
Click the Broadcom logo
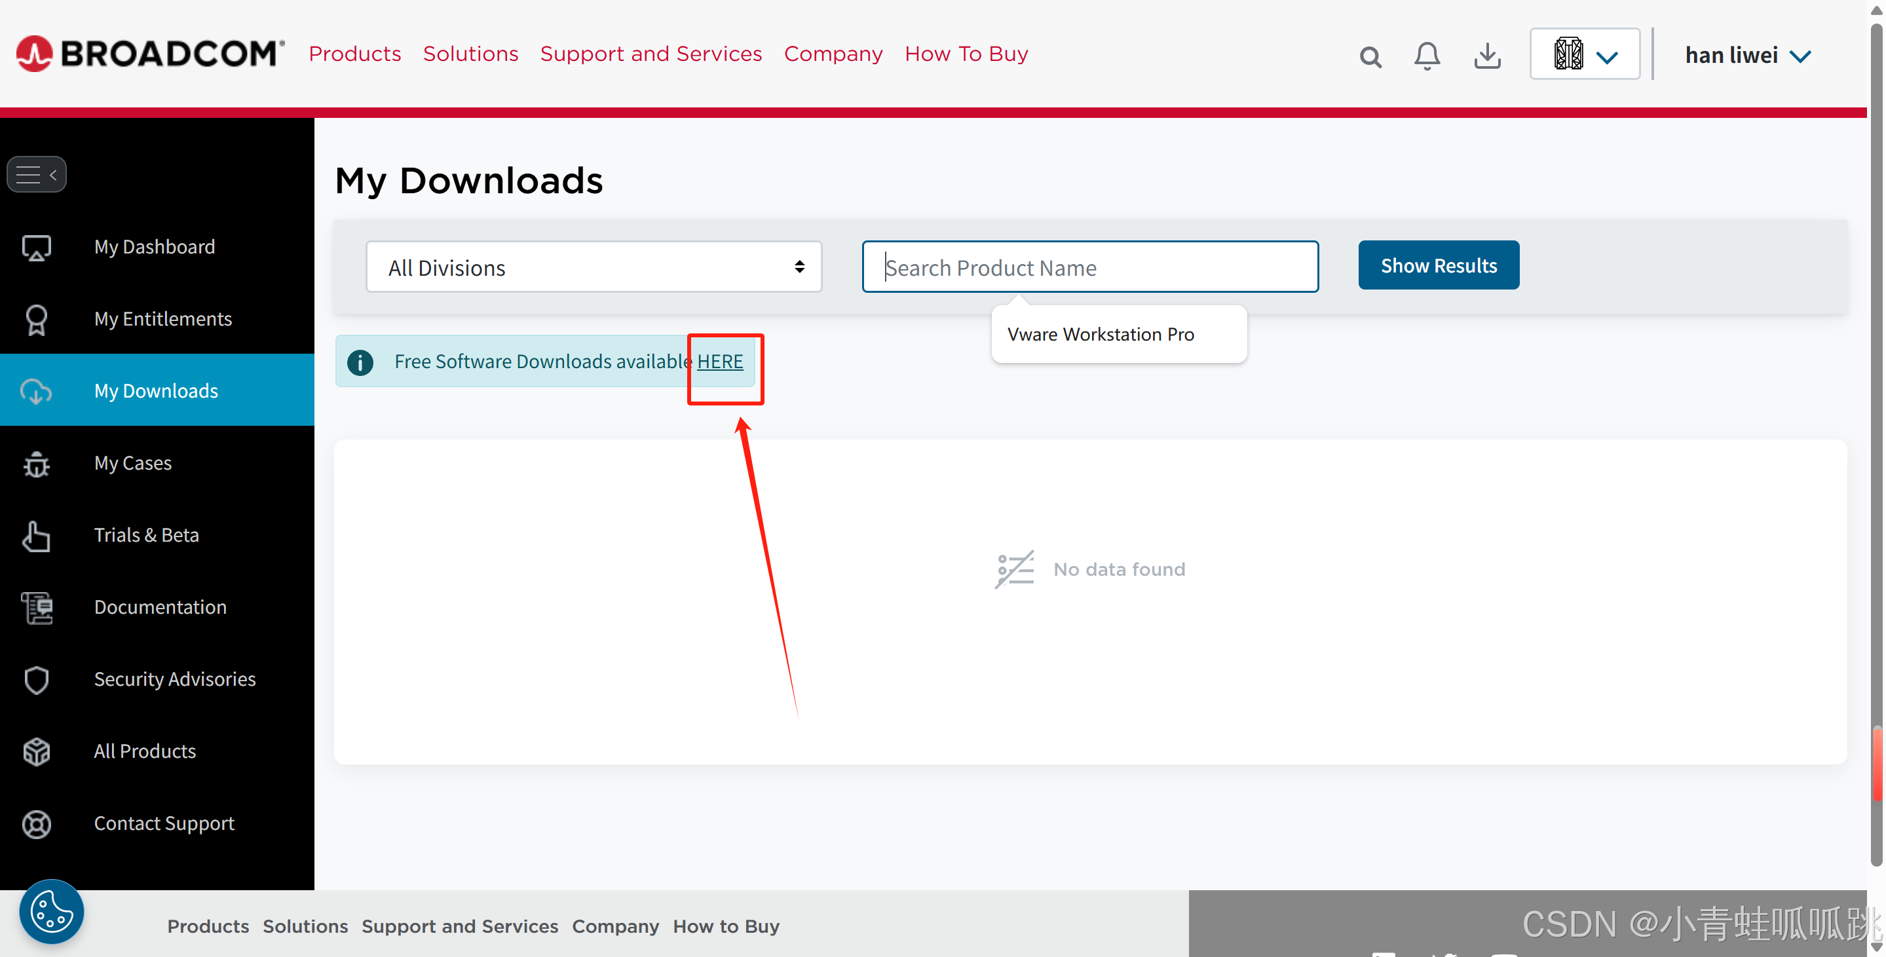point(150,54)
